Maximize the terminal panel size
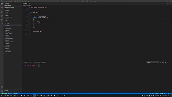 coord(168,62)
